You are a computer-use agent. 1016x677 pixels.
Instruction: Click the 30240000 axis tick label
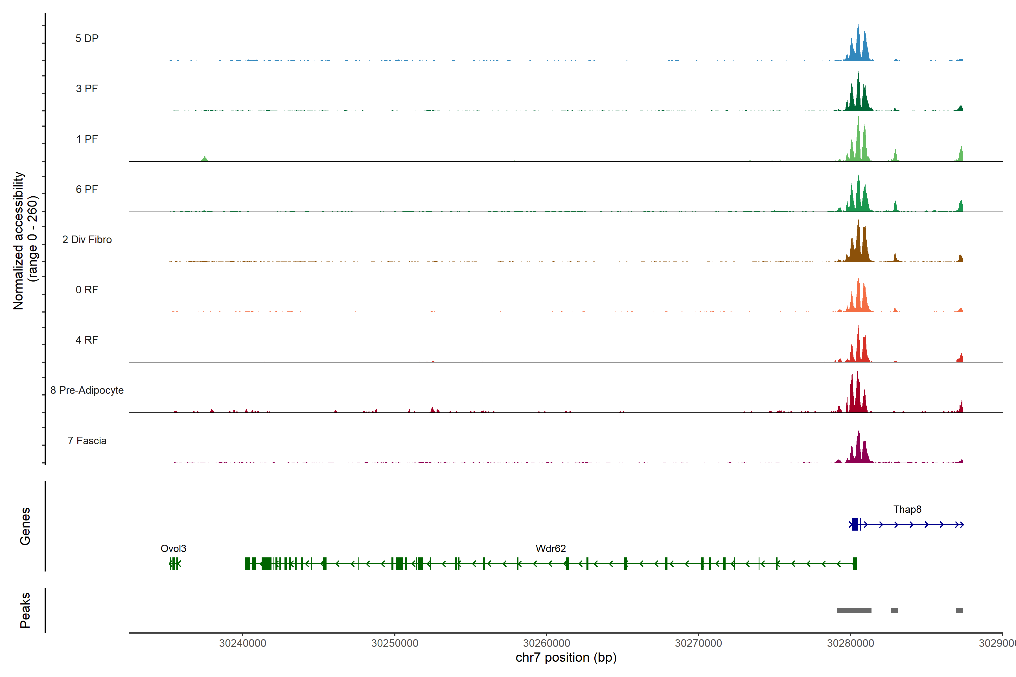point(242,643)
